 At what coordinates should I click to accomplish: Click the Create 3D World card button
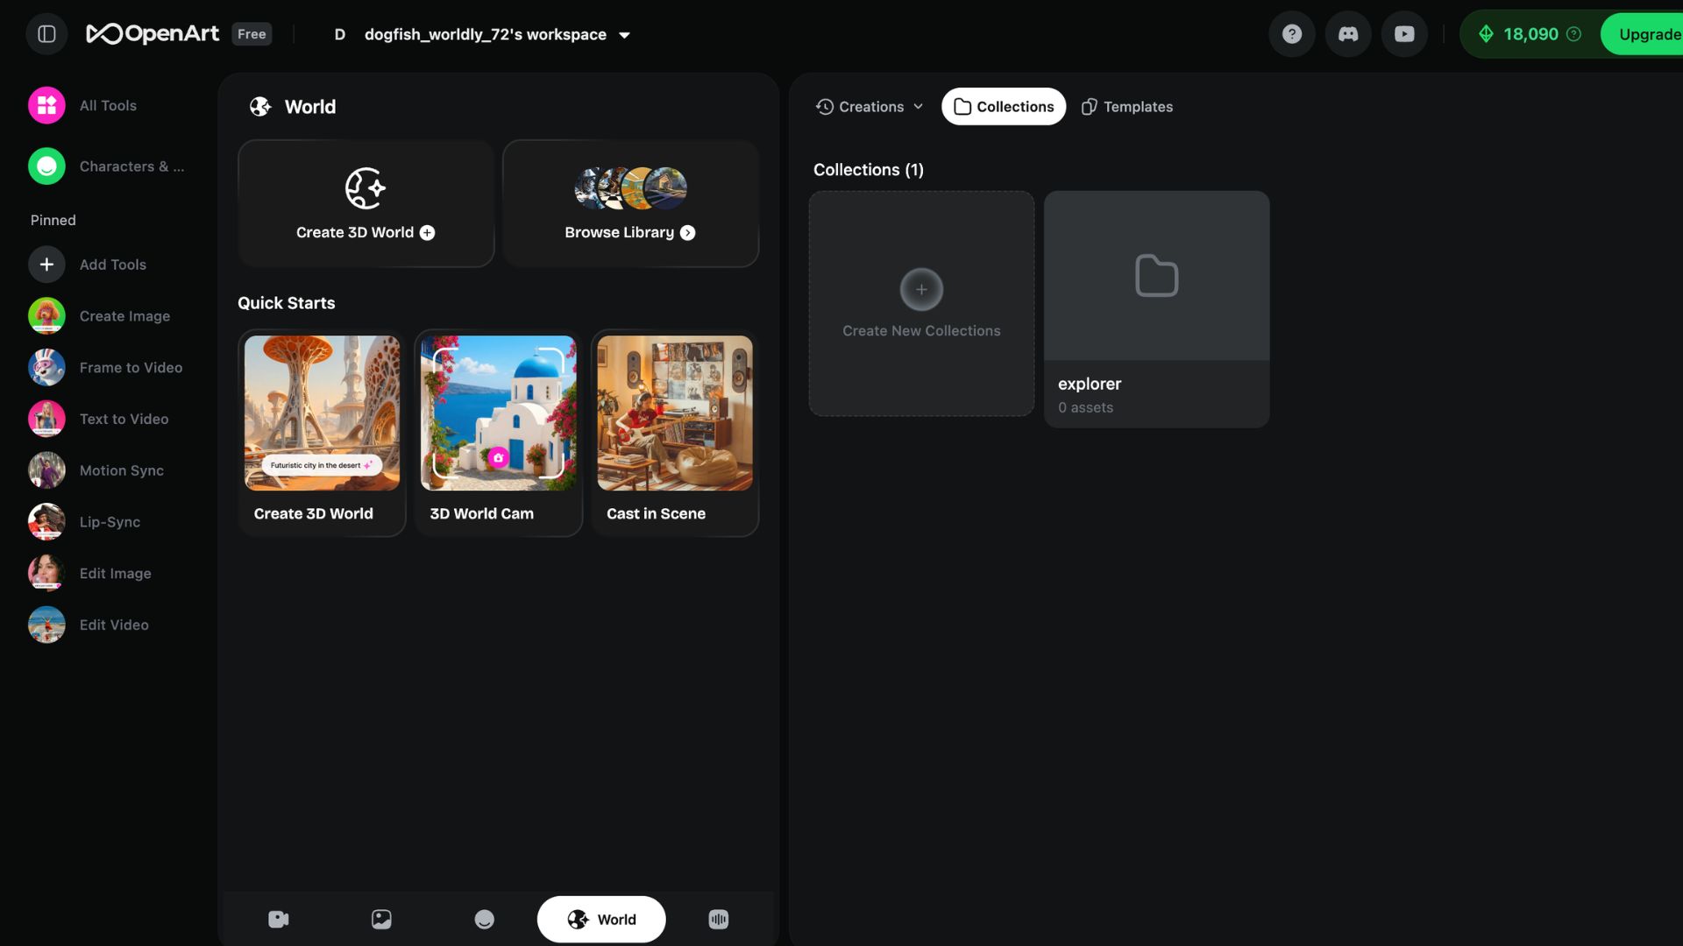(366, 203)
